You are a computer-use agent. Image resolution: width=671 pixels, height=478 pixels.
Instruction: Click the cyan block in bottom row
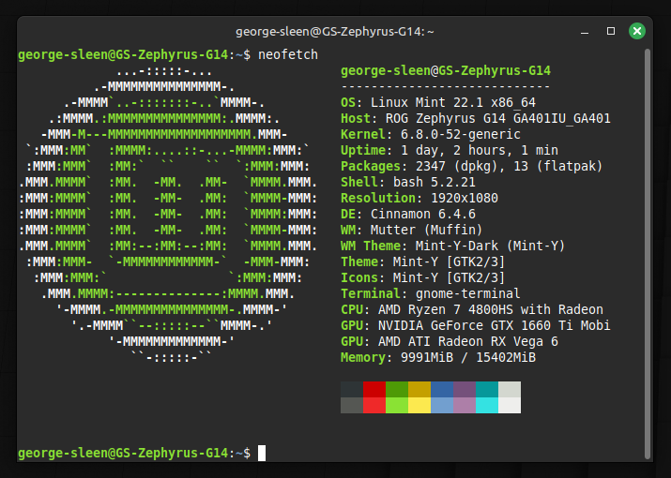click(x=487, y=405)
